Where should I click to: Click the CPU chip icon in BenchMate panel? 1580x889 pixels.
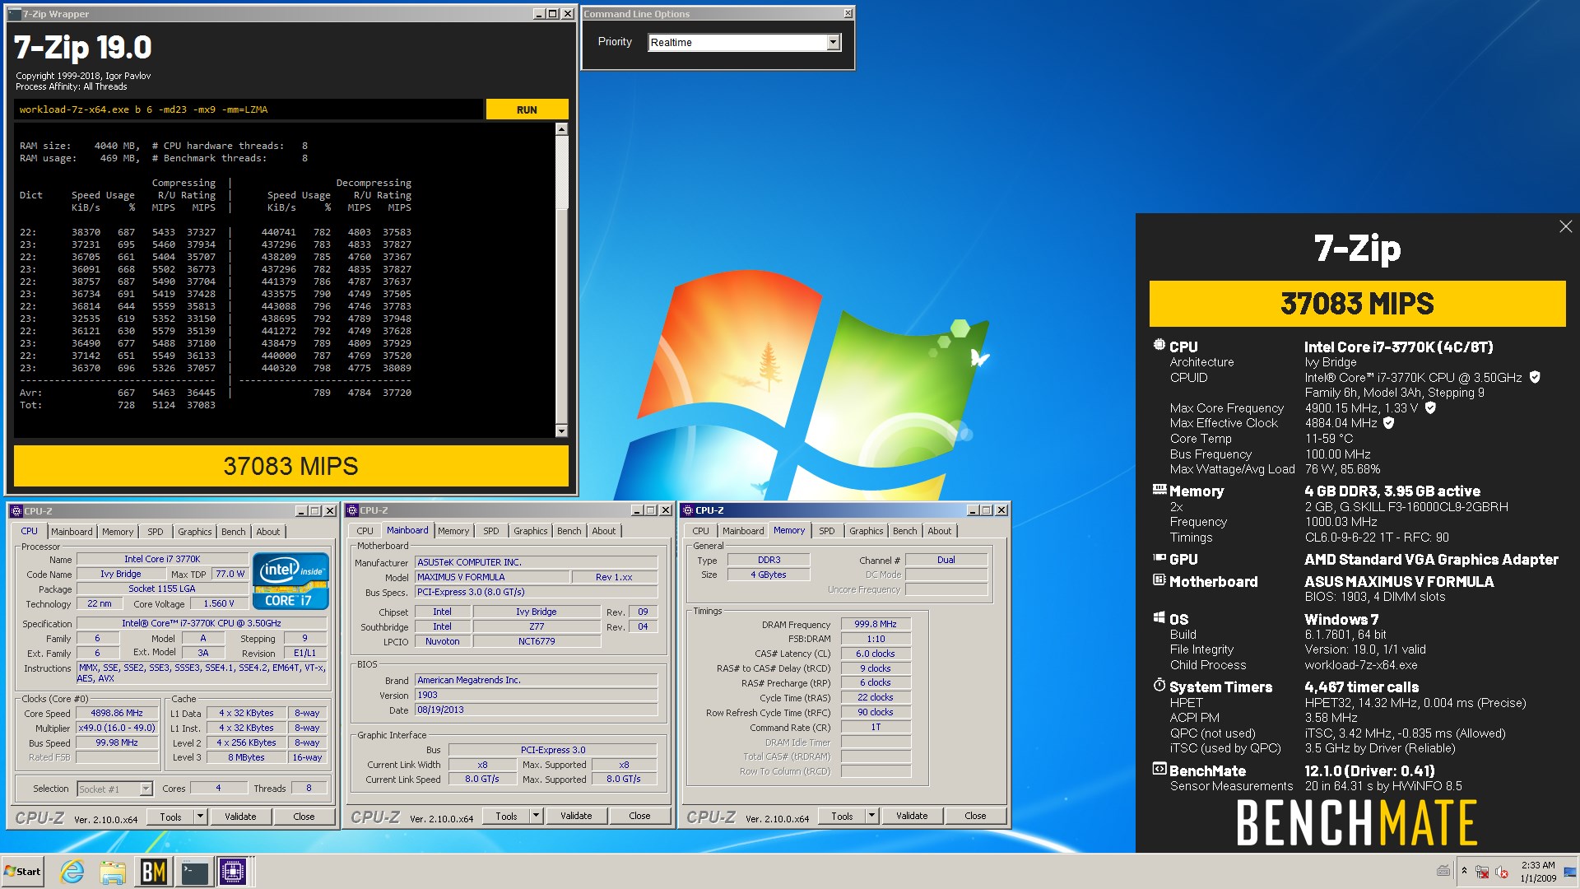(x=1159, y=346)
